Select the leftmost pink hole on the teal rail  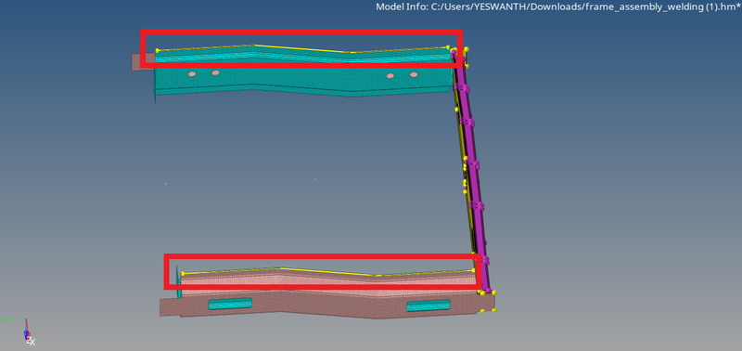pos(192,74)
